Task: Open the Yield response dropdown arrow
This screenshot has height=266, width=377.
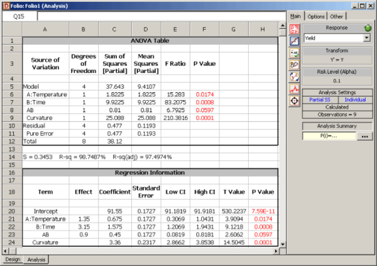Action: click(367, 38)
